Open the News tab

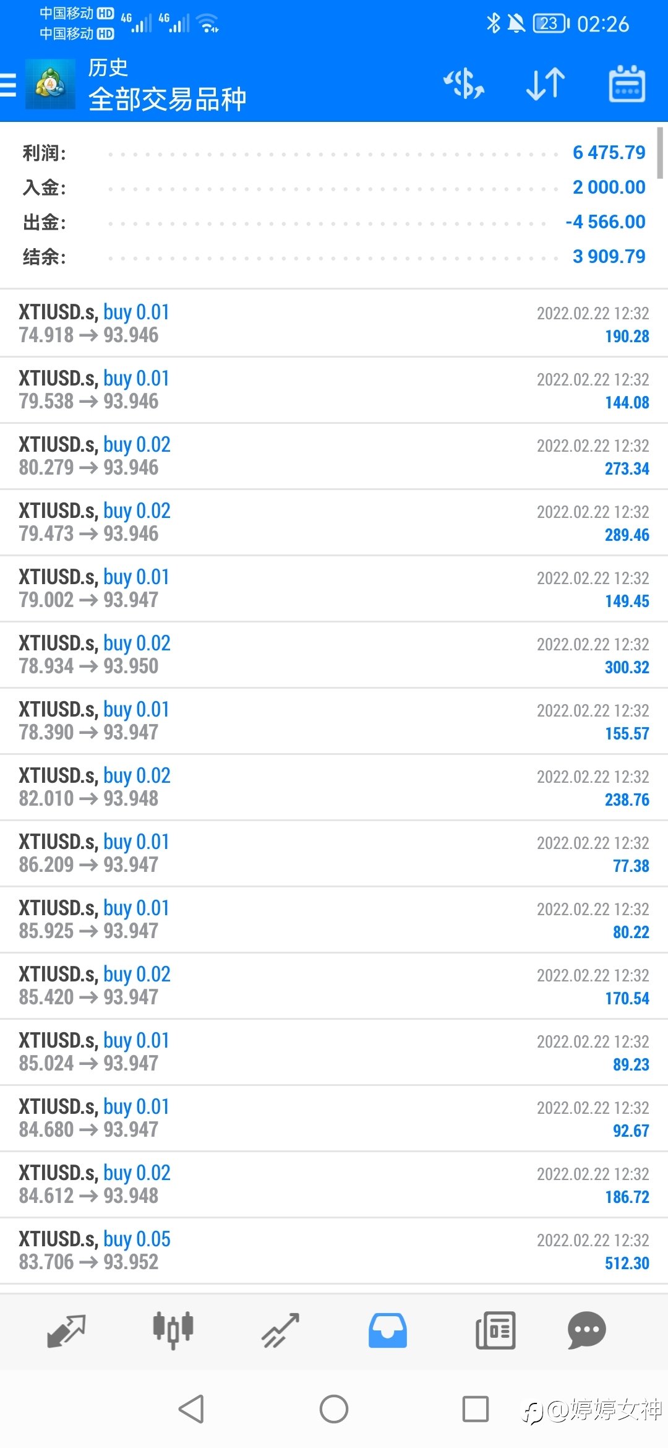coord(495,1330)
